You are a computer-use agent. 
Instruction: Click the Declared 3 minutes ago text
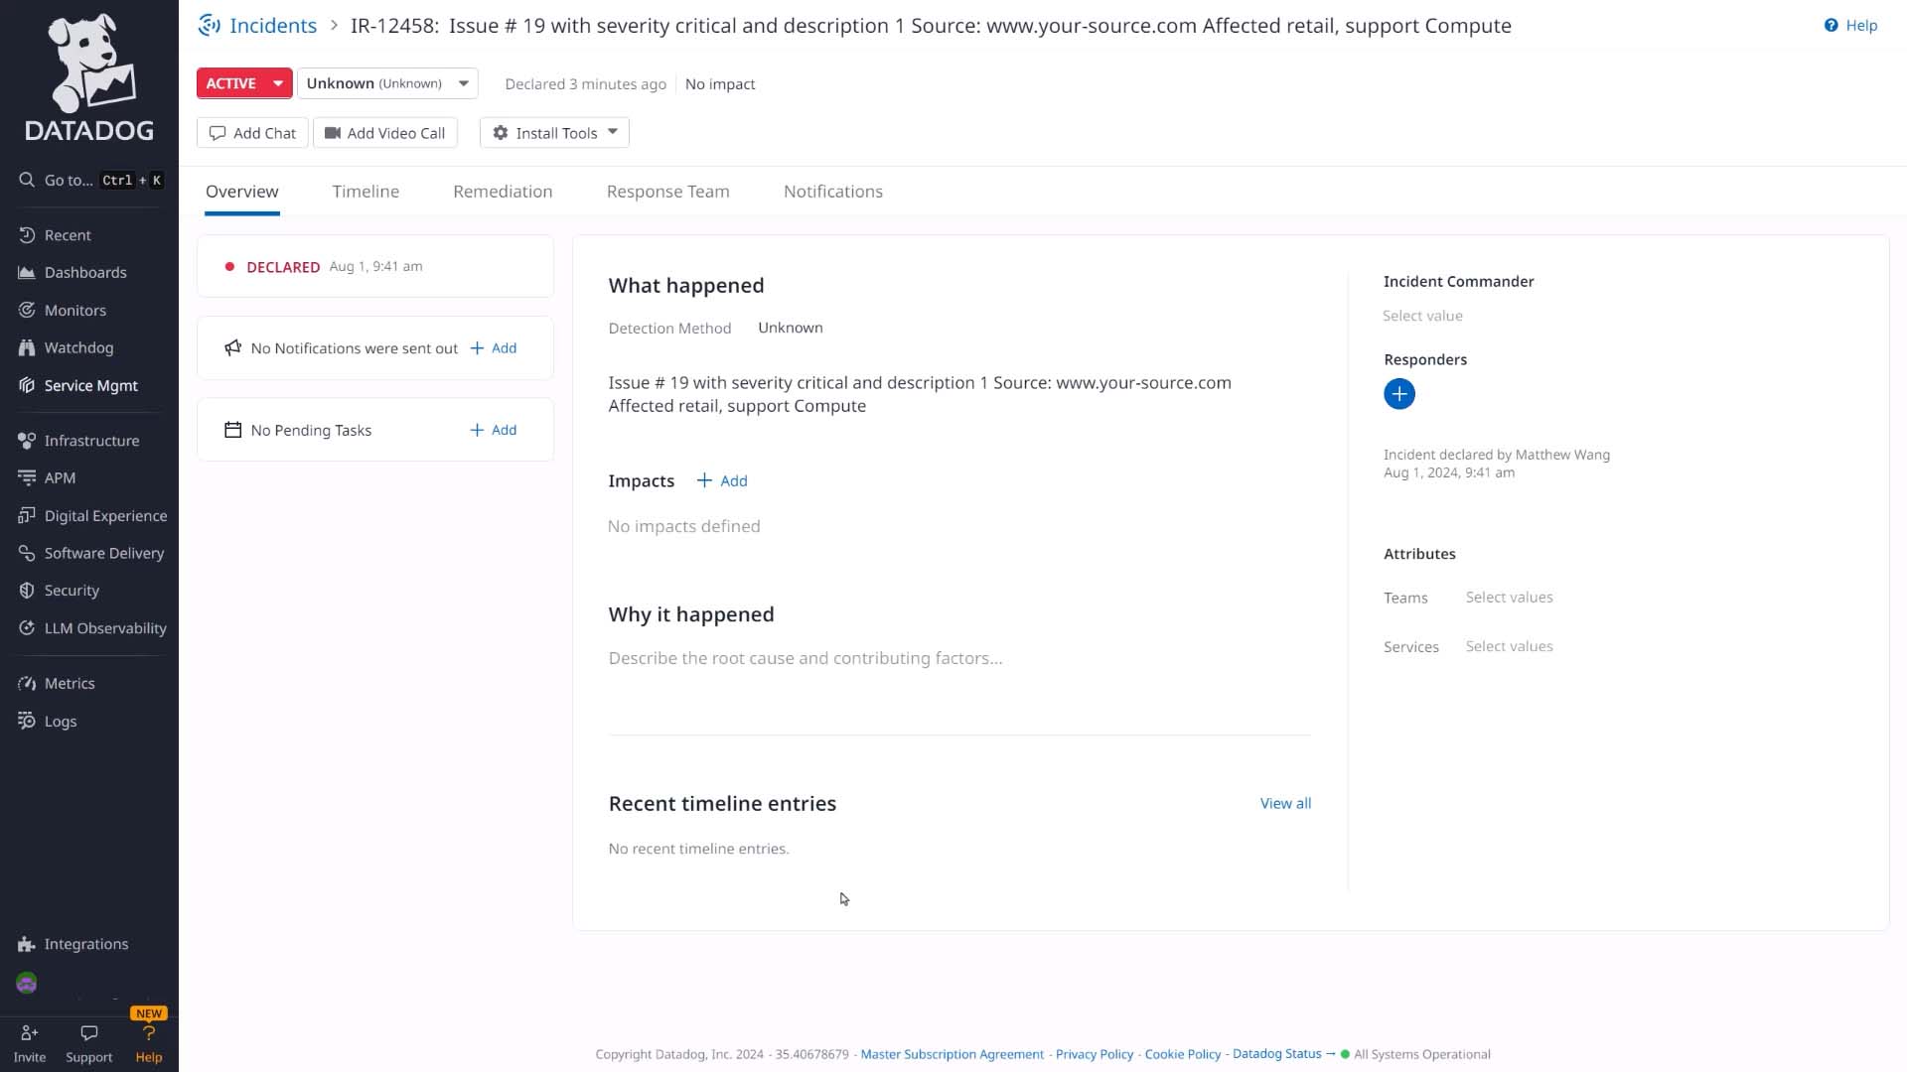tap(585, 84)
